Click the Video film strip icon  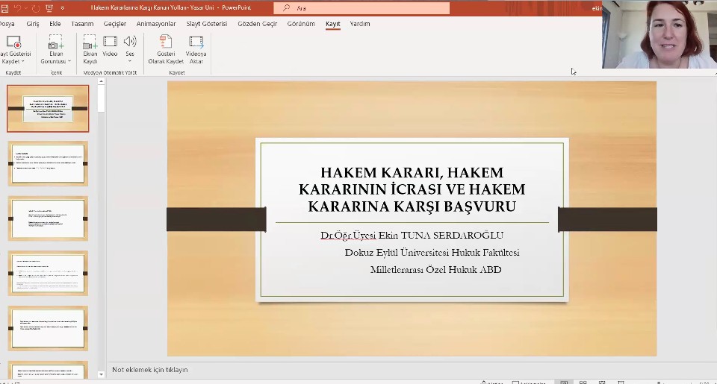click(110, 42)
